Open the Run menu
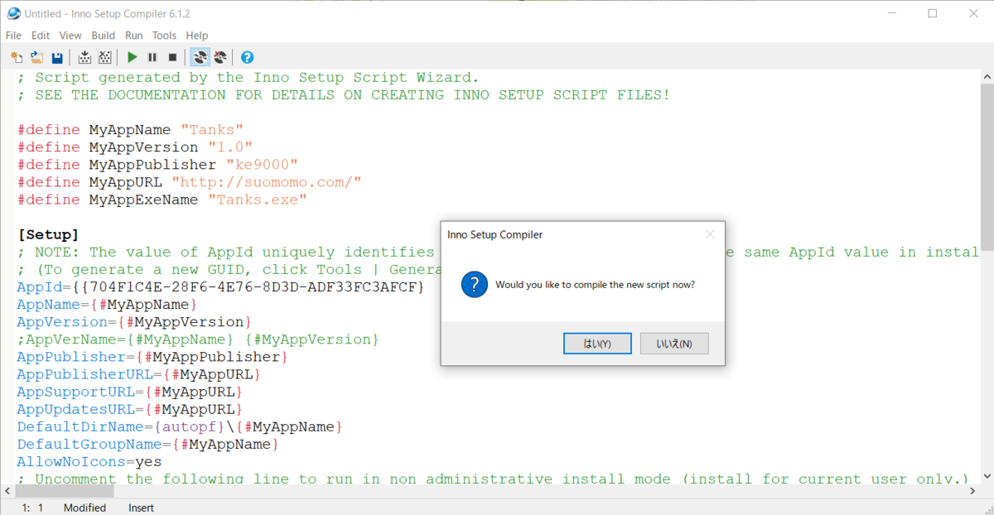Viewport: 994px width, 515px height. pos(134,36)
